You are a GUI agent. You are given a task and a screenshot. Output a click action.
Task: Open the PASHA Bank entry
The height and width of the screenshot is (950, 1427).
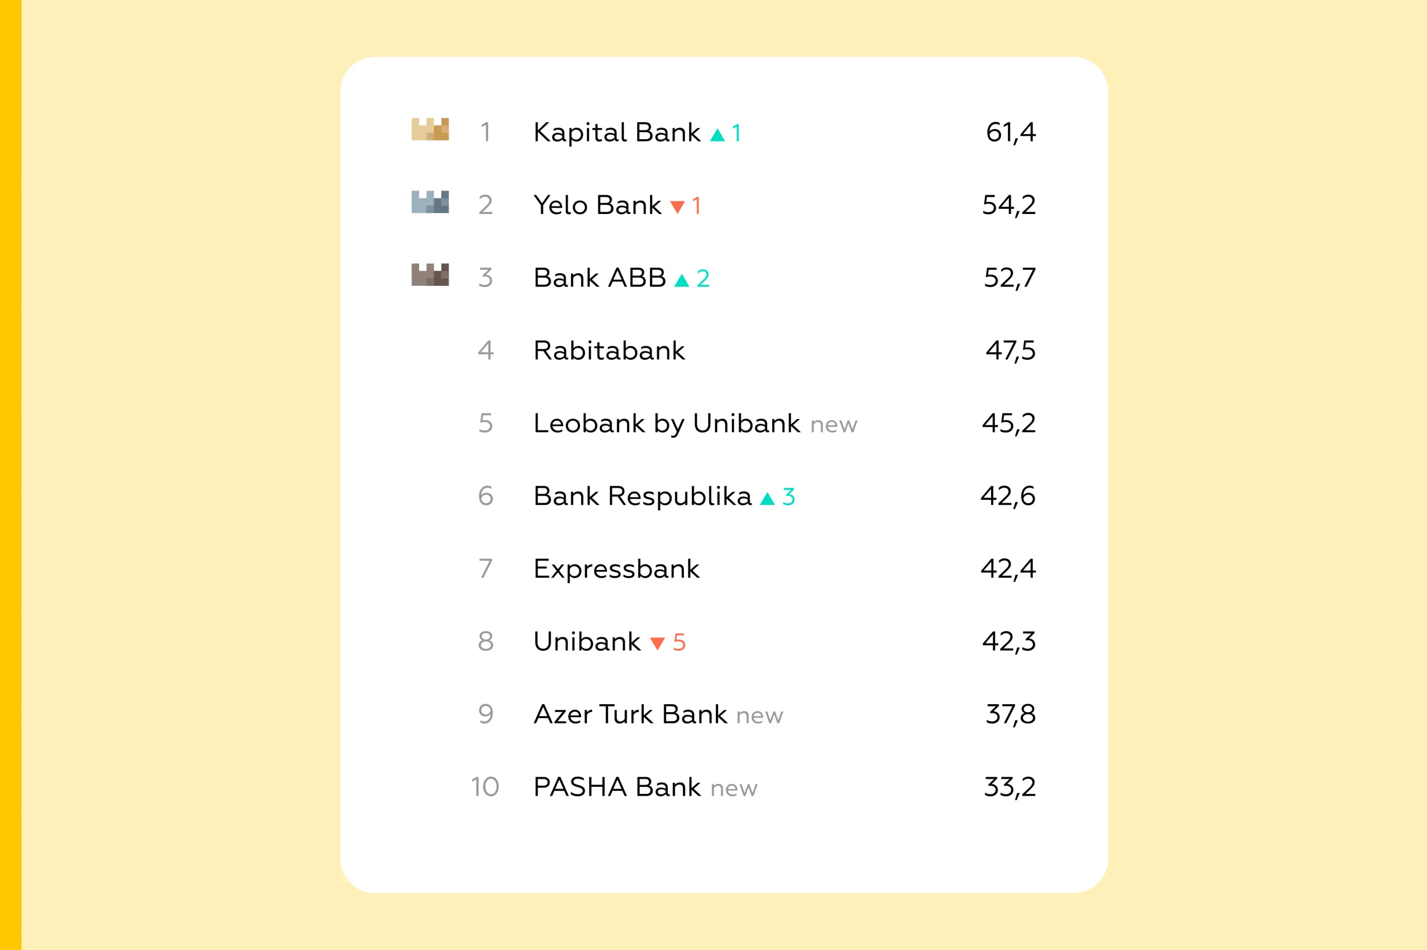617,787
